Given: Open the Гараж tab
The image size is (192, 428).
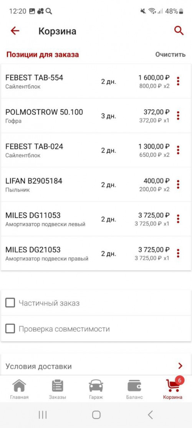Looking at the screenshot, I should pos(96,389).
